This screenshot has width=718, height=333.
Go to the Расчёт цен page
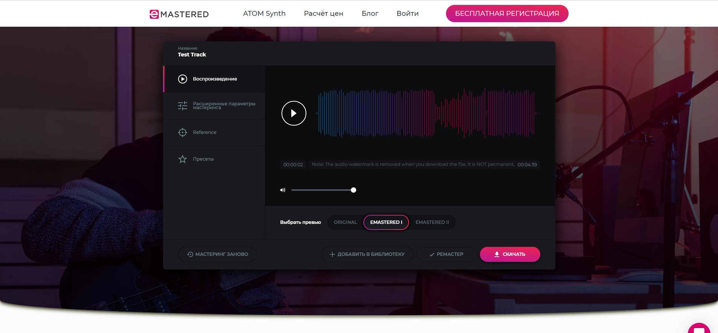click(x=323, y=14)
